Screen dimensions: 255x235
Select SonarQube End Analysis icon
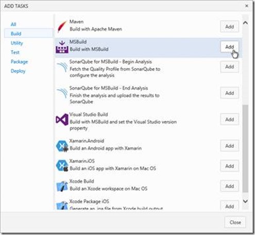coord(62,93)
